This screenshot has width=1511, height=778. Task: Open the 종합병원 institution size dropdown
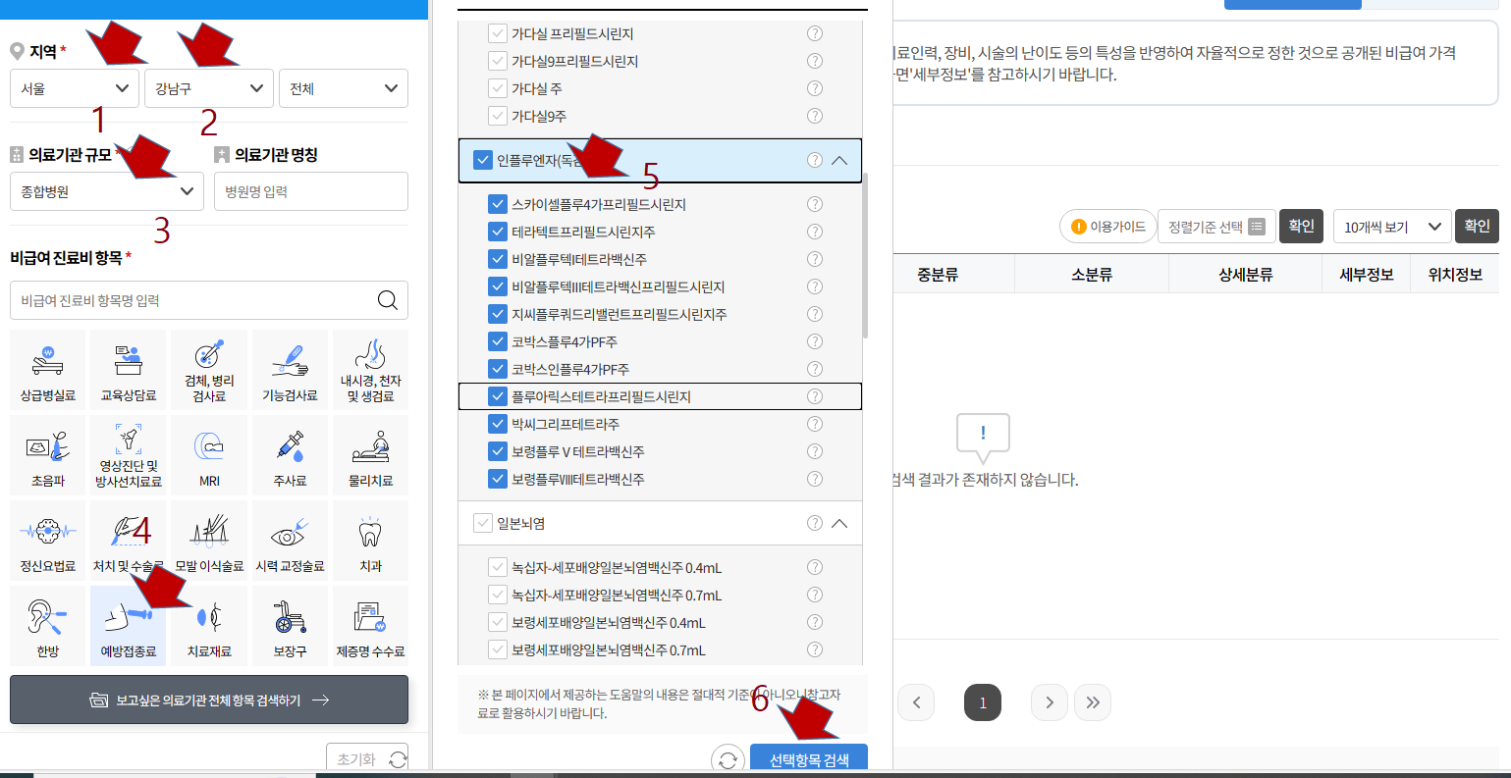106,190
